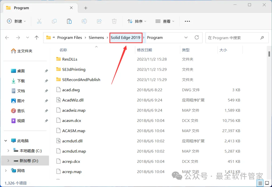
Task: Click the Share icon in toolbar
Action: (99, 21)
